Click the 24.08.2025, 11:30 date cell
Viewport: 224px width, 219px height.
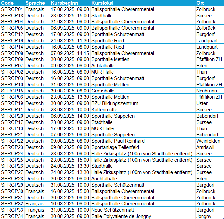click(69, 41)
